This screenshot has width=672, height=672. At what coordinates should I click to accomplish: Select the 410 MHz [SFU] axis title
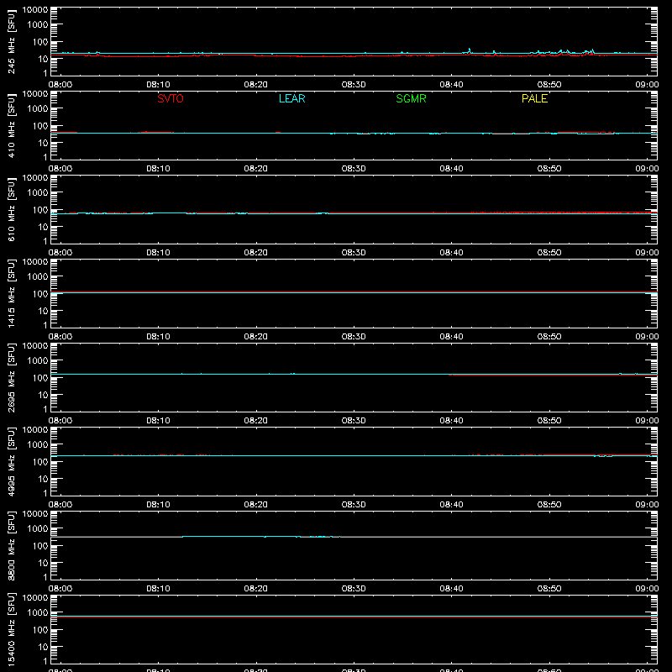pos(11,125)
